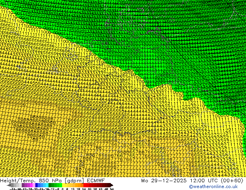Click the first red swatch at 24

85,185
